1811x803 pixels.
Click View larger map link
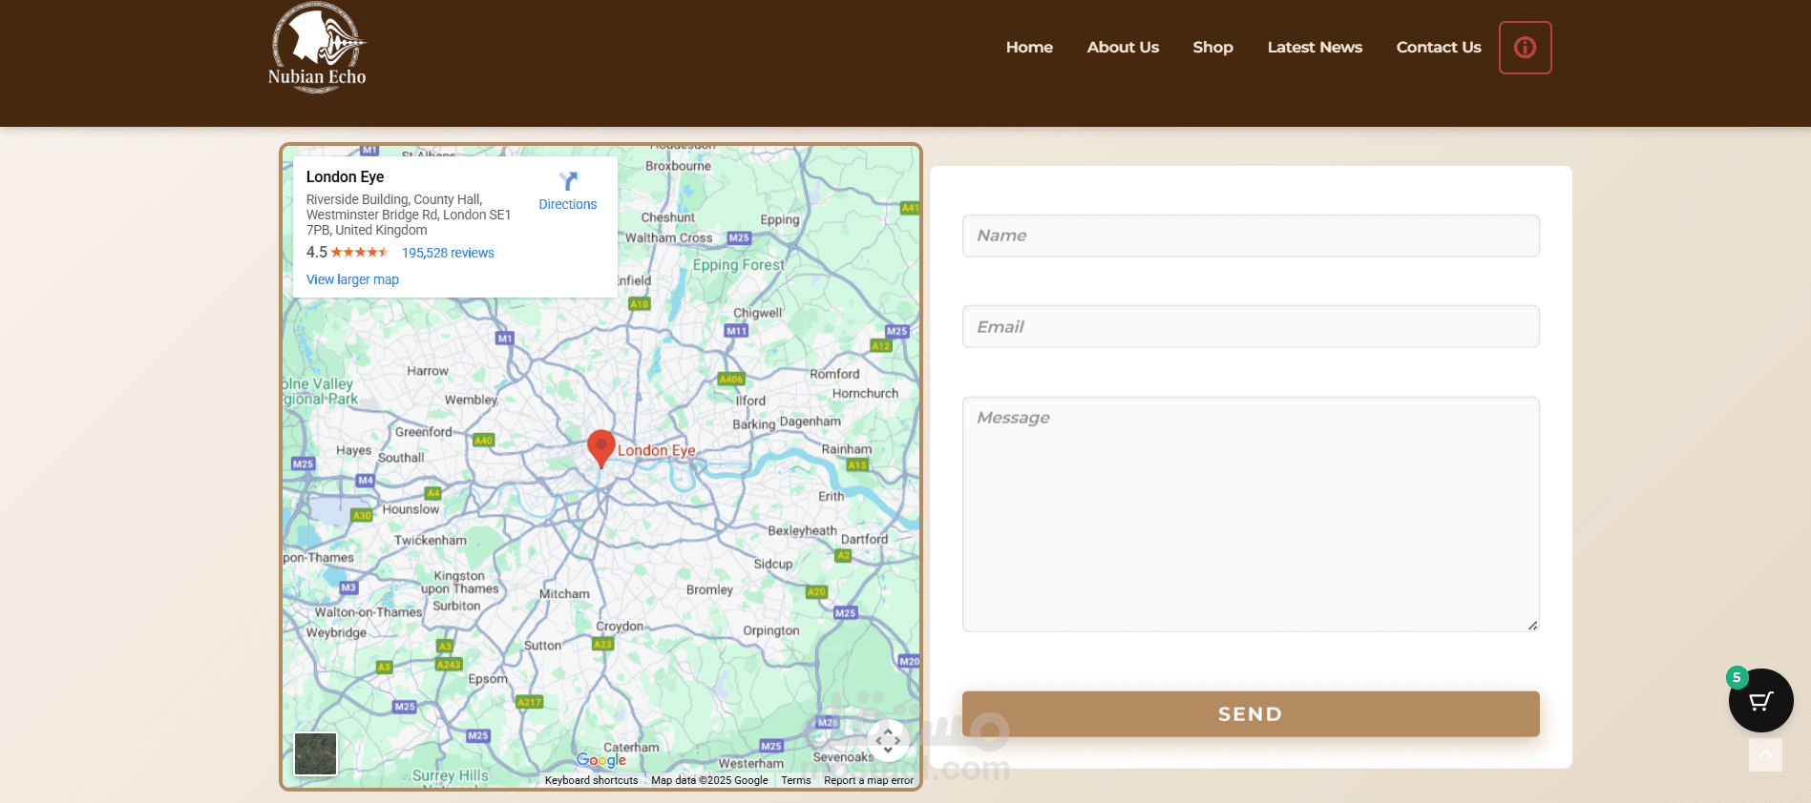[x=352, y=279]
